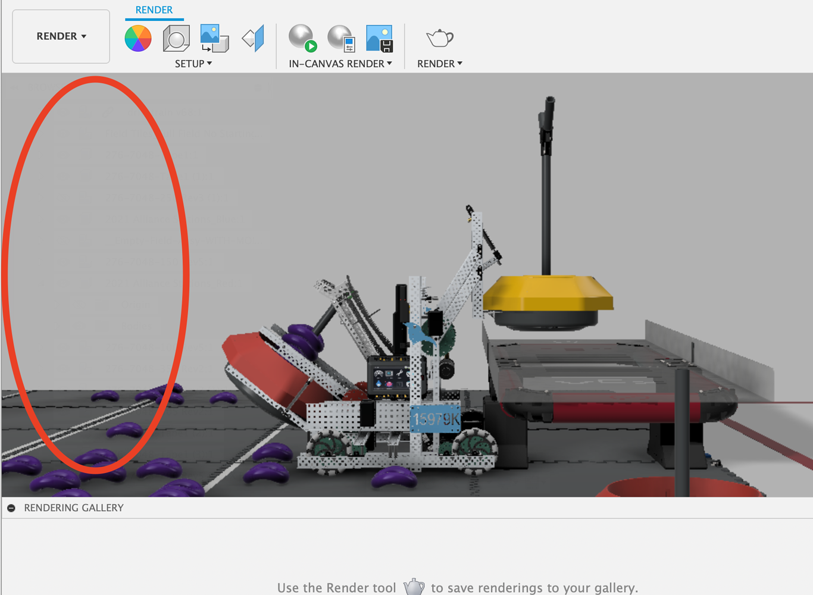Click the 15979K number plate on robot
The image size is (813, 595).
[436, 419]
